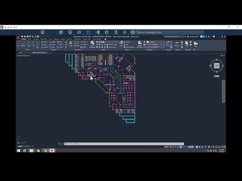This screenshot has width=242, height=181.
Task: Open the layer selection dropdown
Action: [x=107, y=42]
